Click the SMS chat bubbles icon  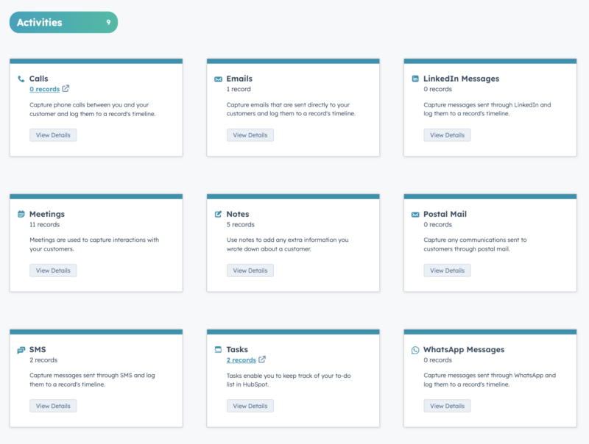click(x=21, y=350)
